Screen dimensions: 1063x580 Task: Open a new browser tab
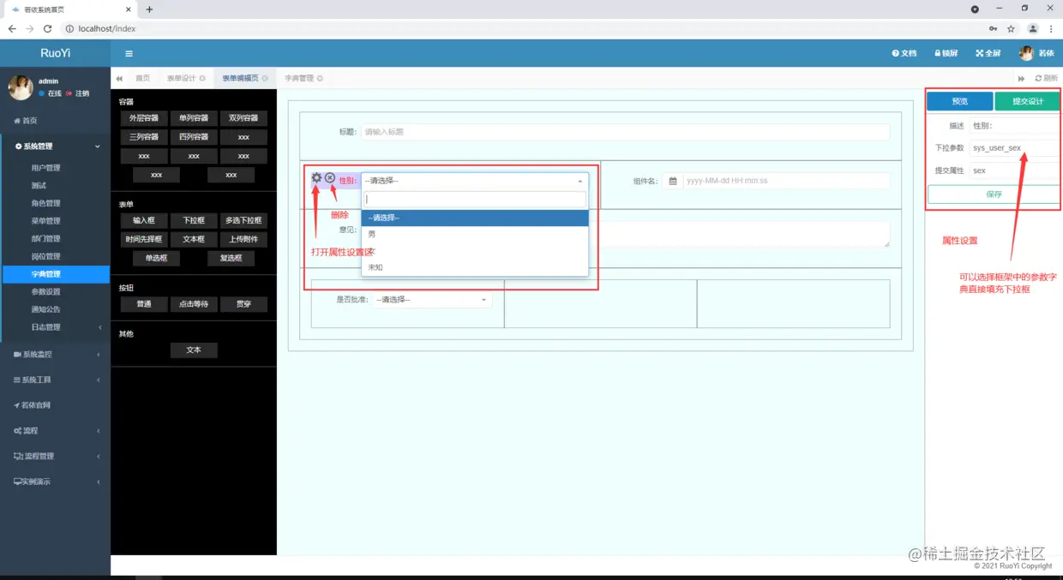tap(149, 9)
